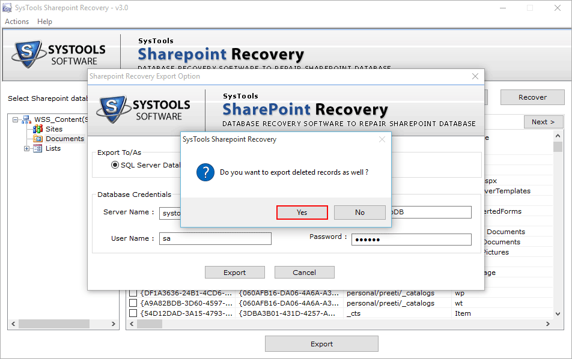Click Export in the Export Option dialog

pos(234,273)
